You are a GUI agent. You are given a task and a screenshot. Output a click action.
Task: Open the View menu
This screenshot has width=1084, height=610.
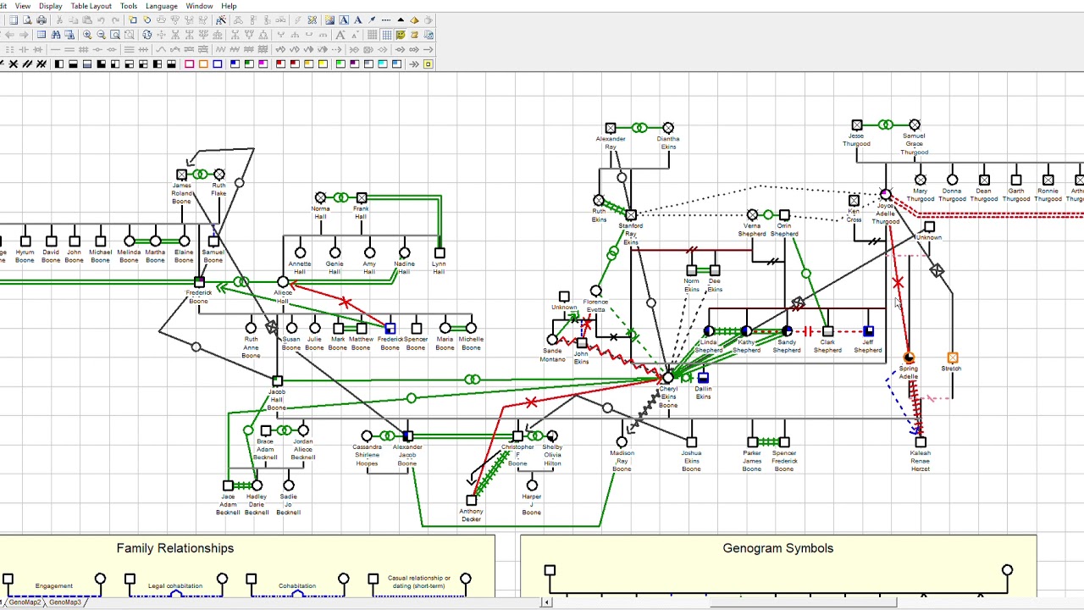pyautogui.click(x=23, y=6)
